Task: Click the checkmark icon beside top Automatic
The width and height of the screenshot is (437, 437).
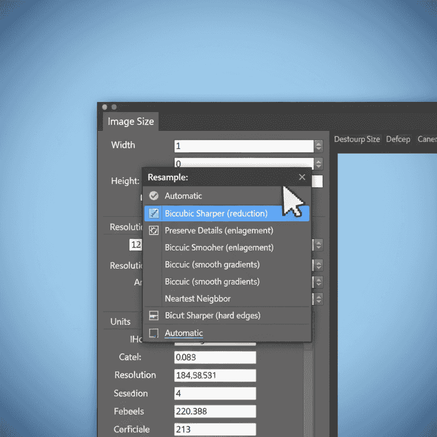Action: (x=154, y=196)
